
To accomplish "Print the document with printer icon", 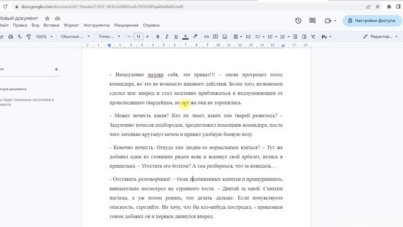I will (11, 37).
